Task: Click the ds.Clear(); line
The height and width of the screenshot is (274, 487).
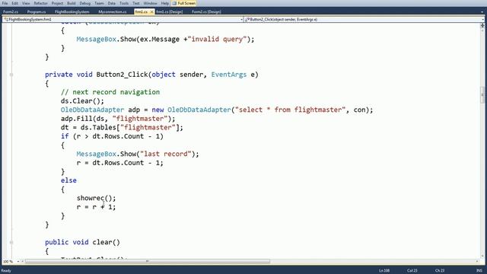Action: point(82,101)
